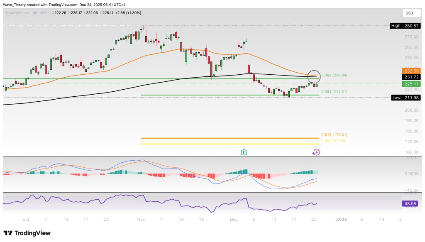Click the TradingView logo at bottom left
425x242 pixels.
click(x=27, y=233)
